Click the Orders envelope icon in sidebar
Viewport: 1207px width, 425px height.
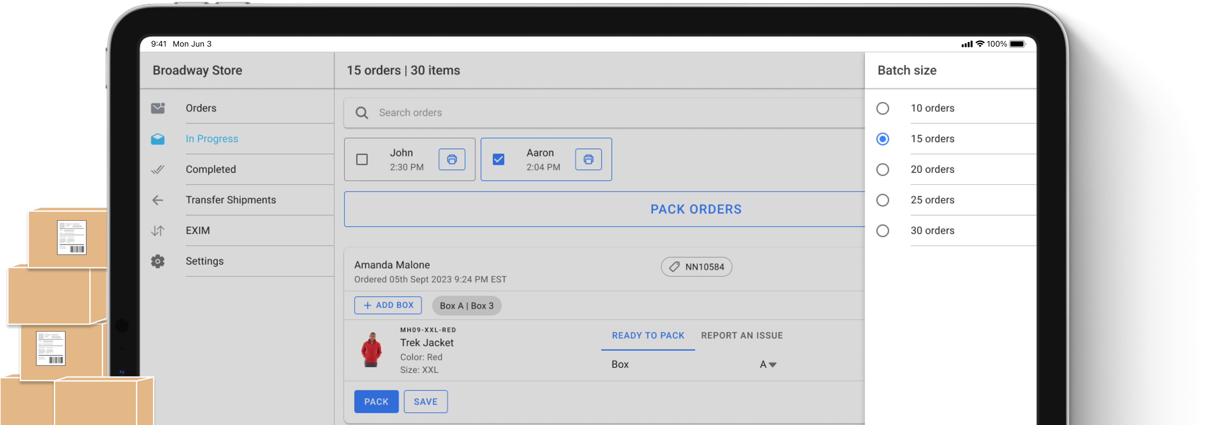[158, 108]
